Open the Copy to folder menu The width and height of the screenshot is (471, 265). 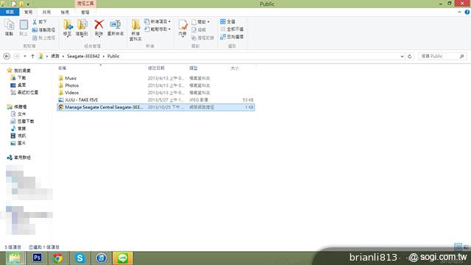click(x=82, y=28)
